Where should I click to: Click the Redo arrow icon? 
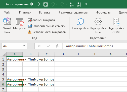pos(62,4)
